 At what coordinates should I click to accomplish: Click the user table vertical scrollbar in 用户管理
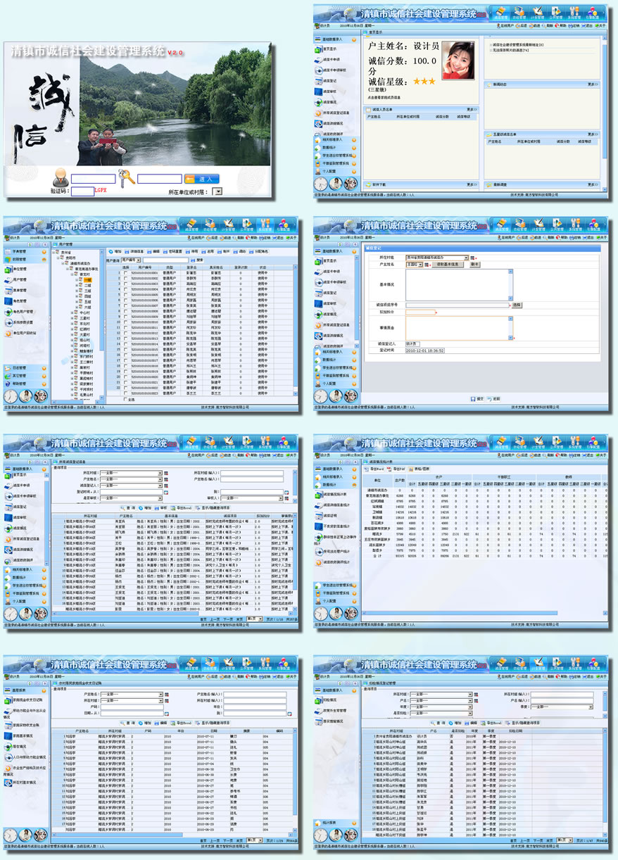tap(295, 331)
